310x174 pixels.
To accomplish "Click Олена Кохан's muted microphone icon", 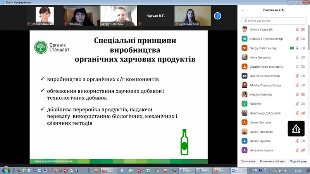I will point(297,30).
